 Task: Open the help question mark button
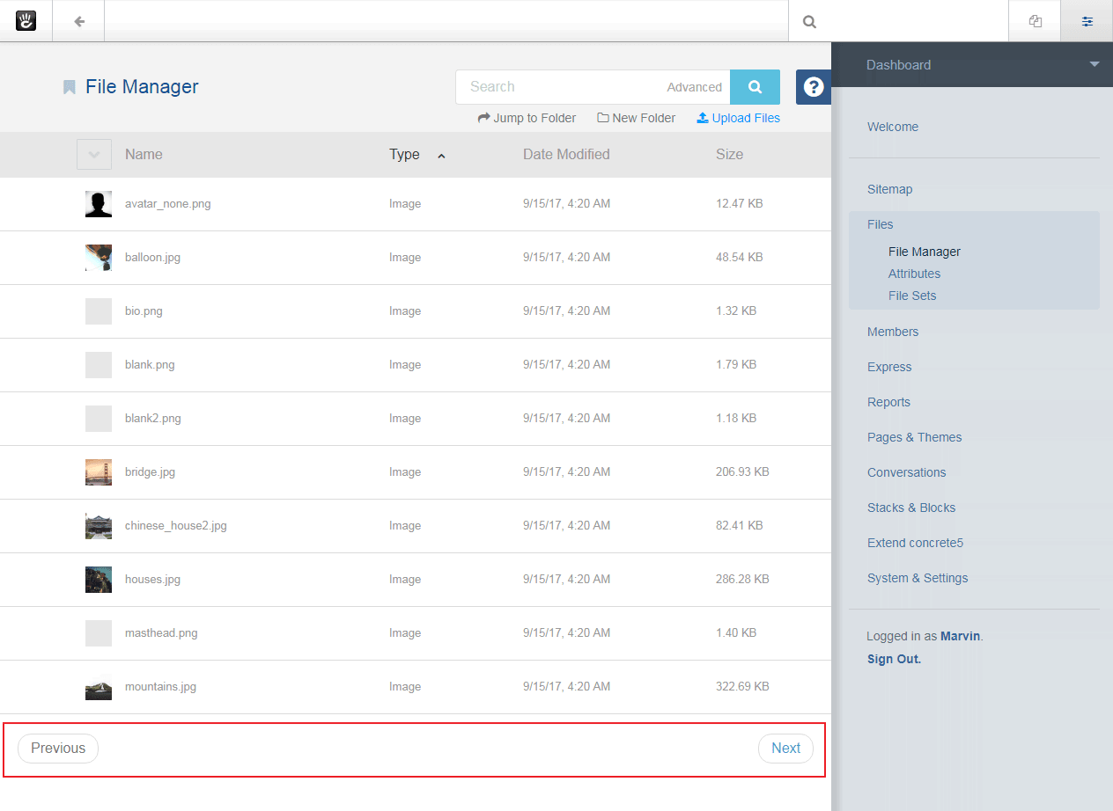point(813,87)
